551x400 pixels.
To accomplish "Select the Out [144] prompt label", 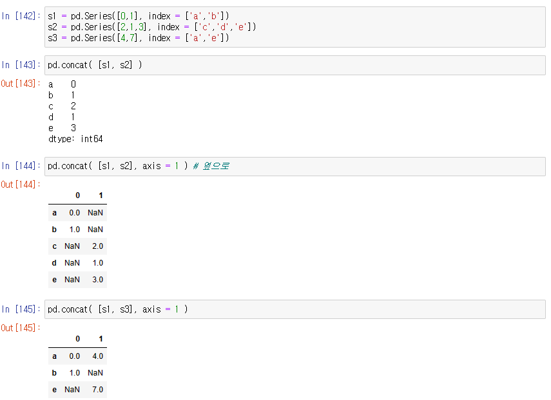I will pos(21,185).
